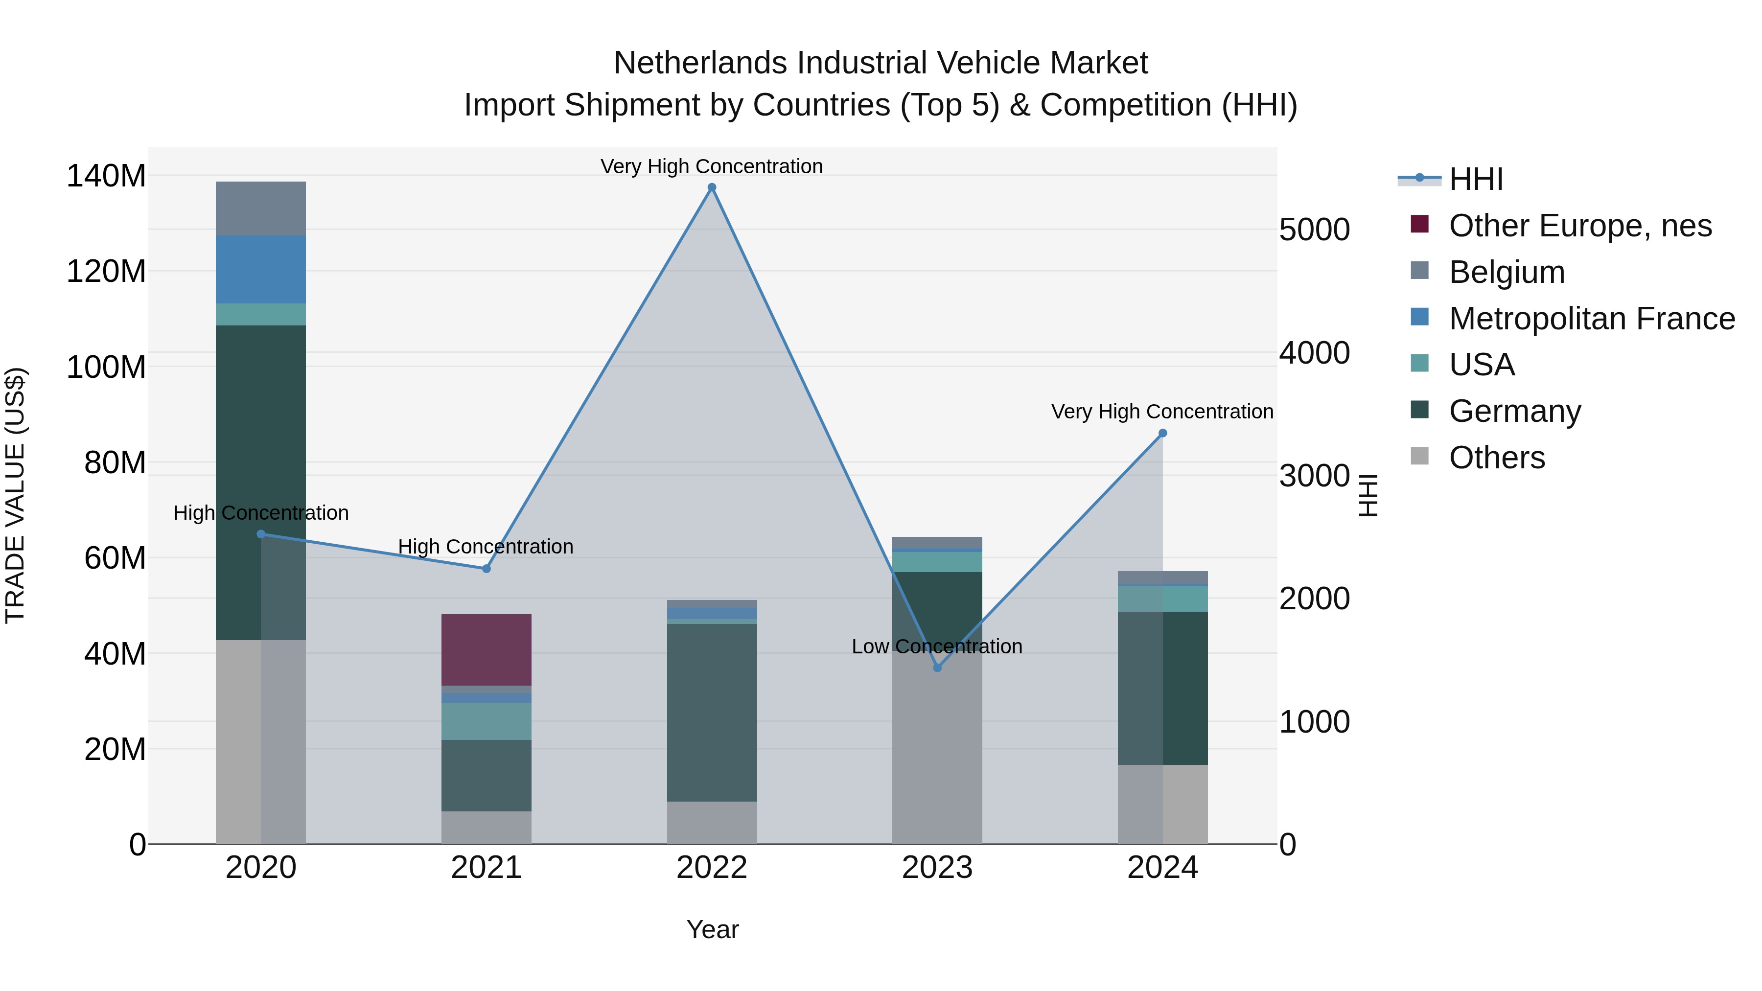Screen dimensions: 1762x991
Task: Click the 2023 x-axis label
Action: 937,868
